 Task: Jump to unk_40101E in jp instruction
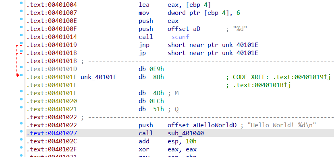click(240, 53)
